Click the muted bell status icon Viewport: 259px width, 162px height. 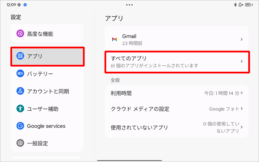pos(241,5)
